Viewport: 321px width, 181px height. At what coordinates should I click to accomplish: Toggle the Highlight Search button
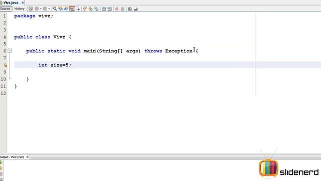click(x=72, y=9)
